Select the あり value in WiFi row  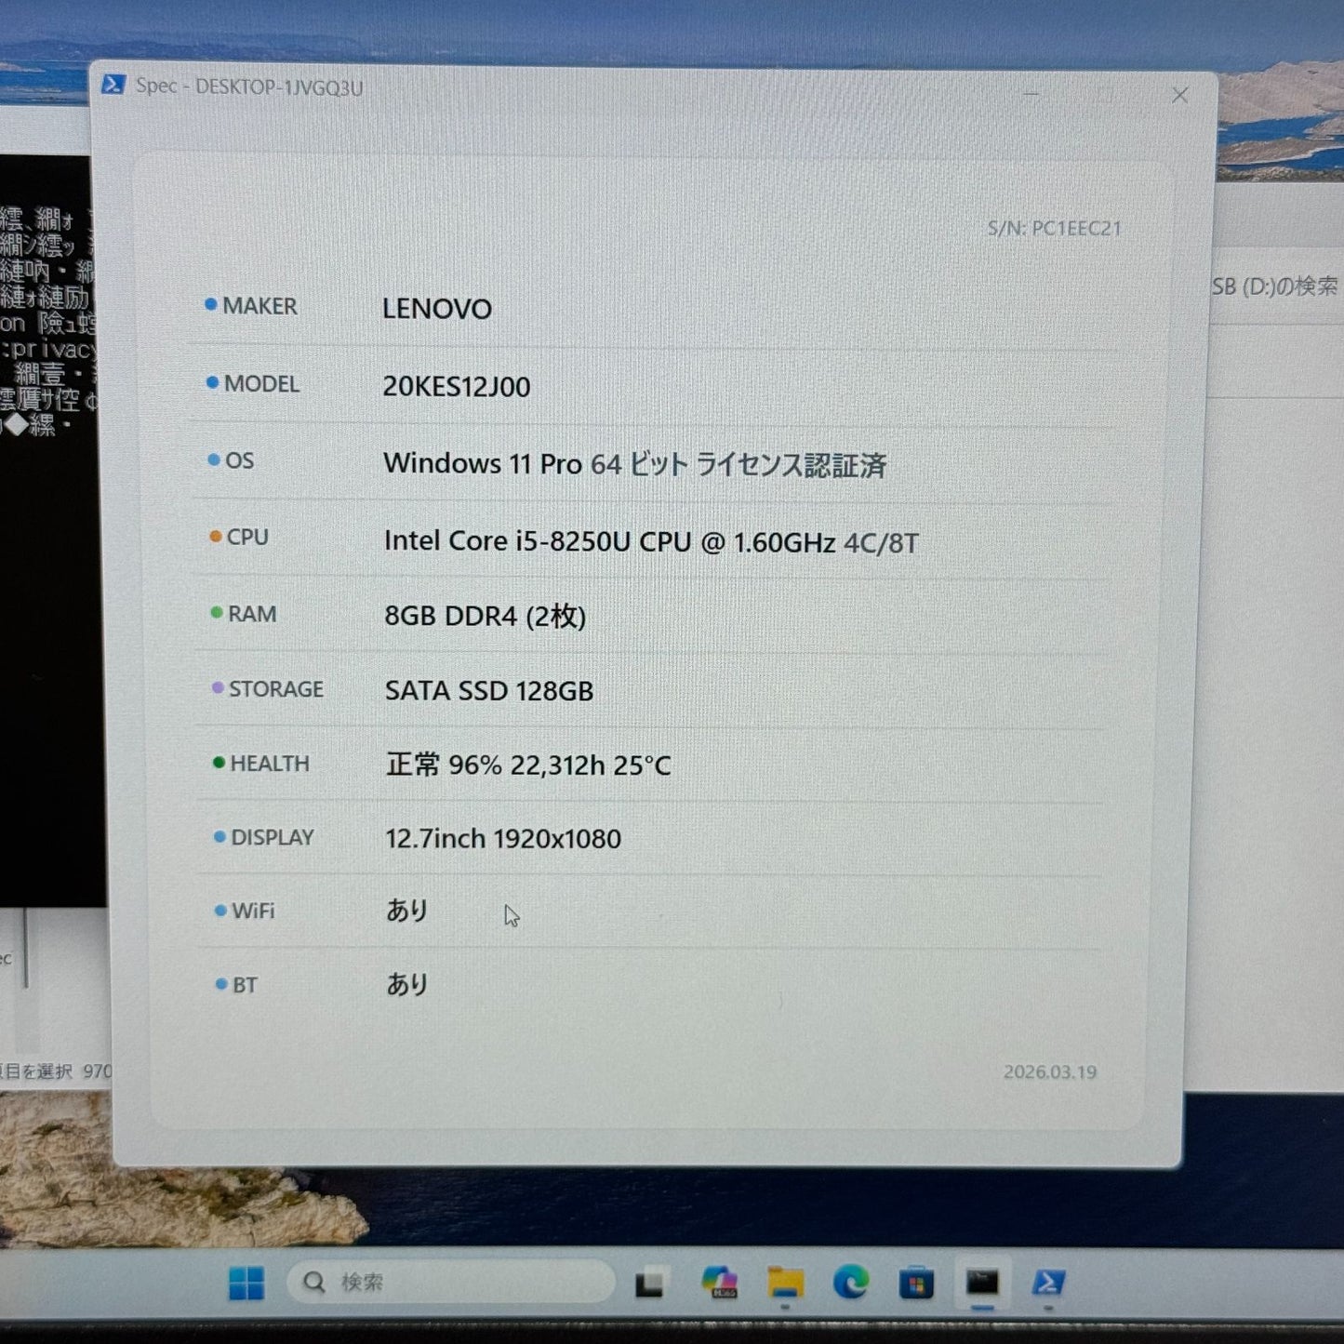click(x=407, y=910)
